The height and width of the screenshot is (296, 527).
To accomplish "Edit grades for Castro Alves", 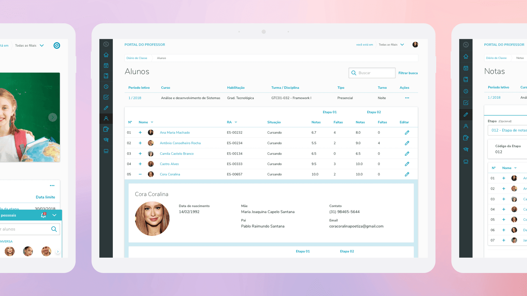I will 407,164.
